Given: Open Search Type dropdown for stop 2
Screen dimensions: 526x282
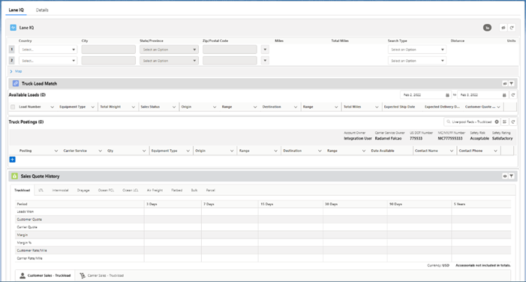Looking at the screenshot, I should 417,61.
